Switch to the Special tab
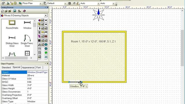 [x=16, y=67]
